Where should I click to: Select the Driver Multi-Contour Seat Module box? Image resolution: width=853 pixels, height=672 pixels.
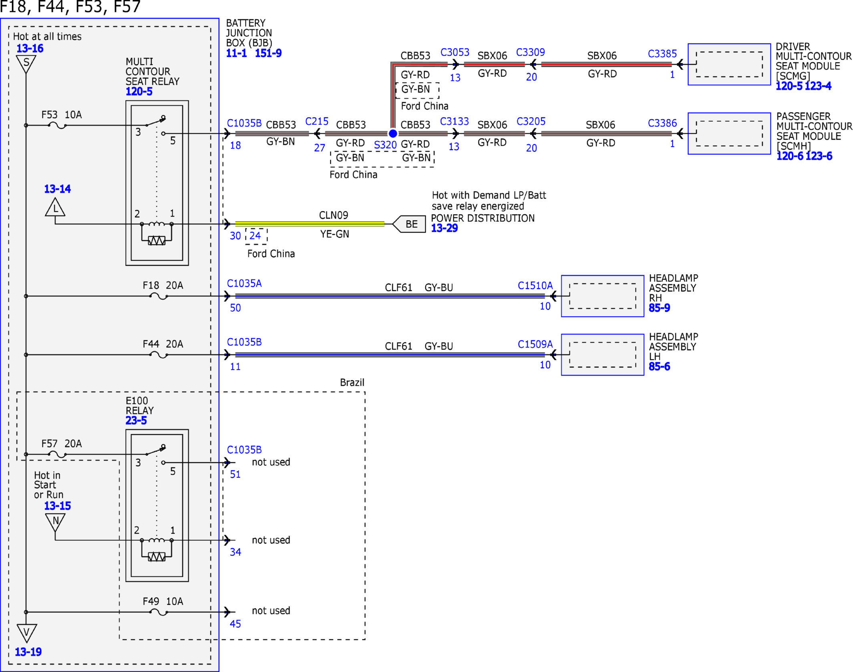[x=729, y=64]
